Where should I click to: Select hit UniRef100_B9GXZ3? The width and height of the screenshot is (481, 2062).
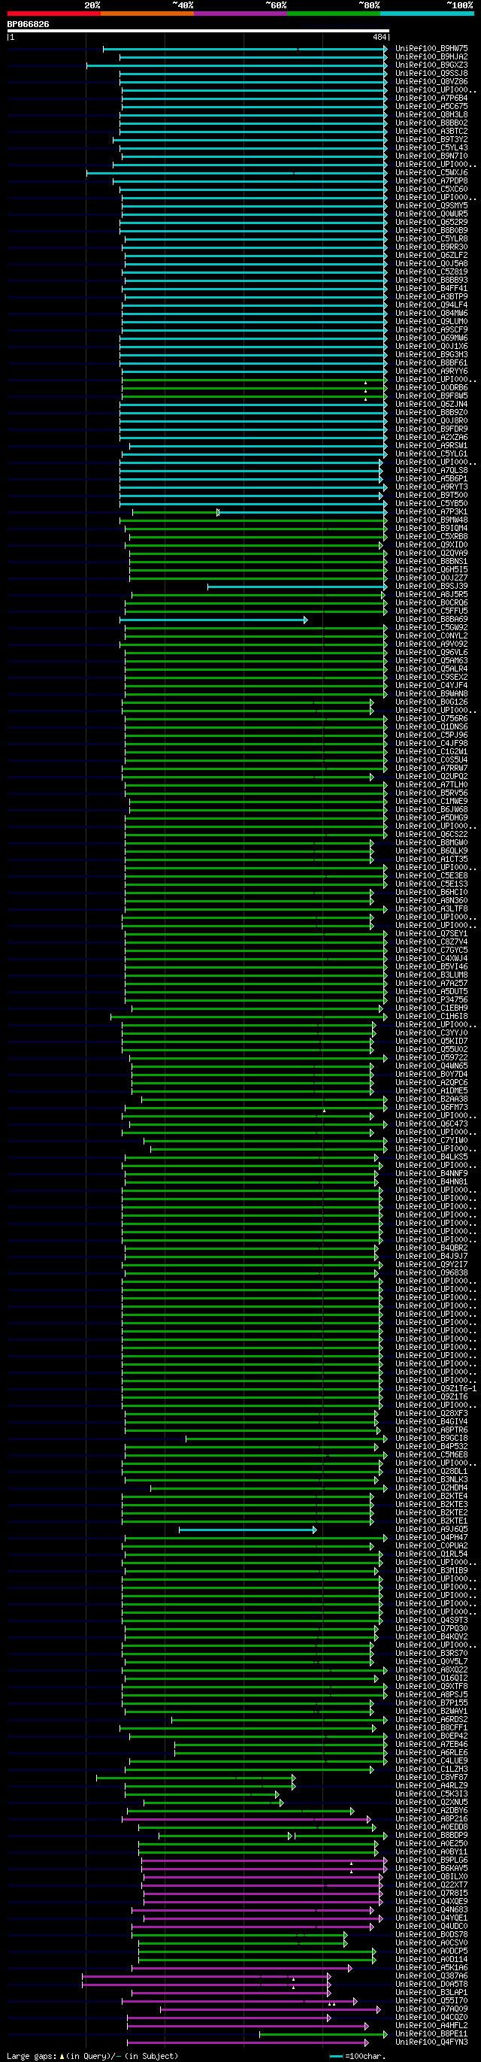[x=431, y=65]
